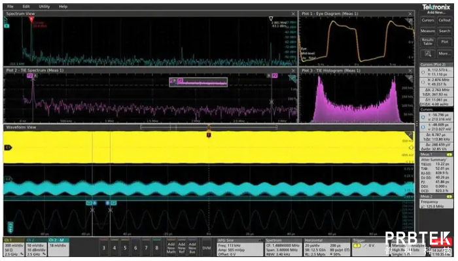This screenshot has width=458, height=261.
Task: Click Add New Ref button
Action: (182, 247)
